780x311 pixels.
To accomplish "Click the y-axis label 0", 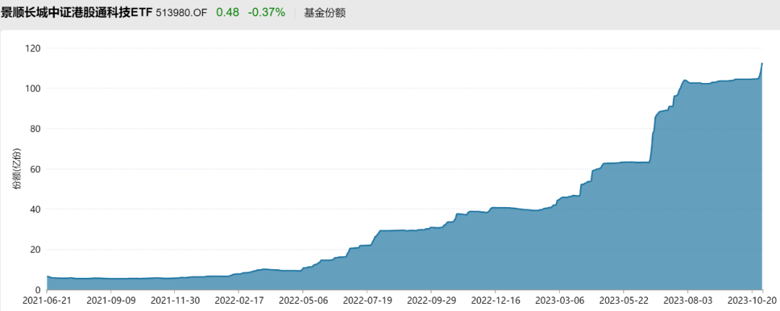I will point(38,289).
